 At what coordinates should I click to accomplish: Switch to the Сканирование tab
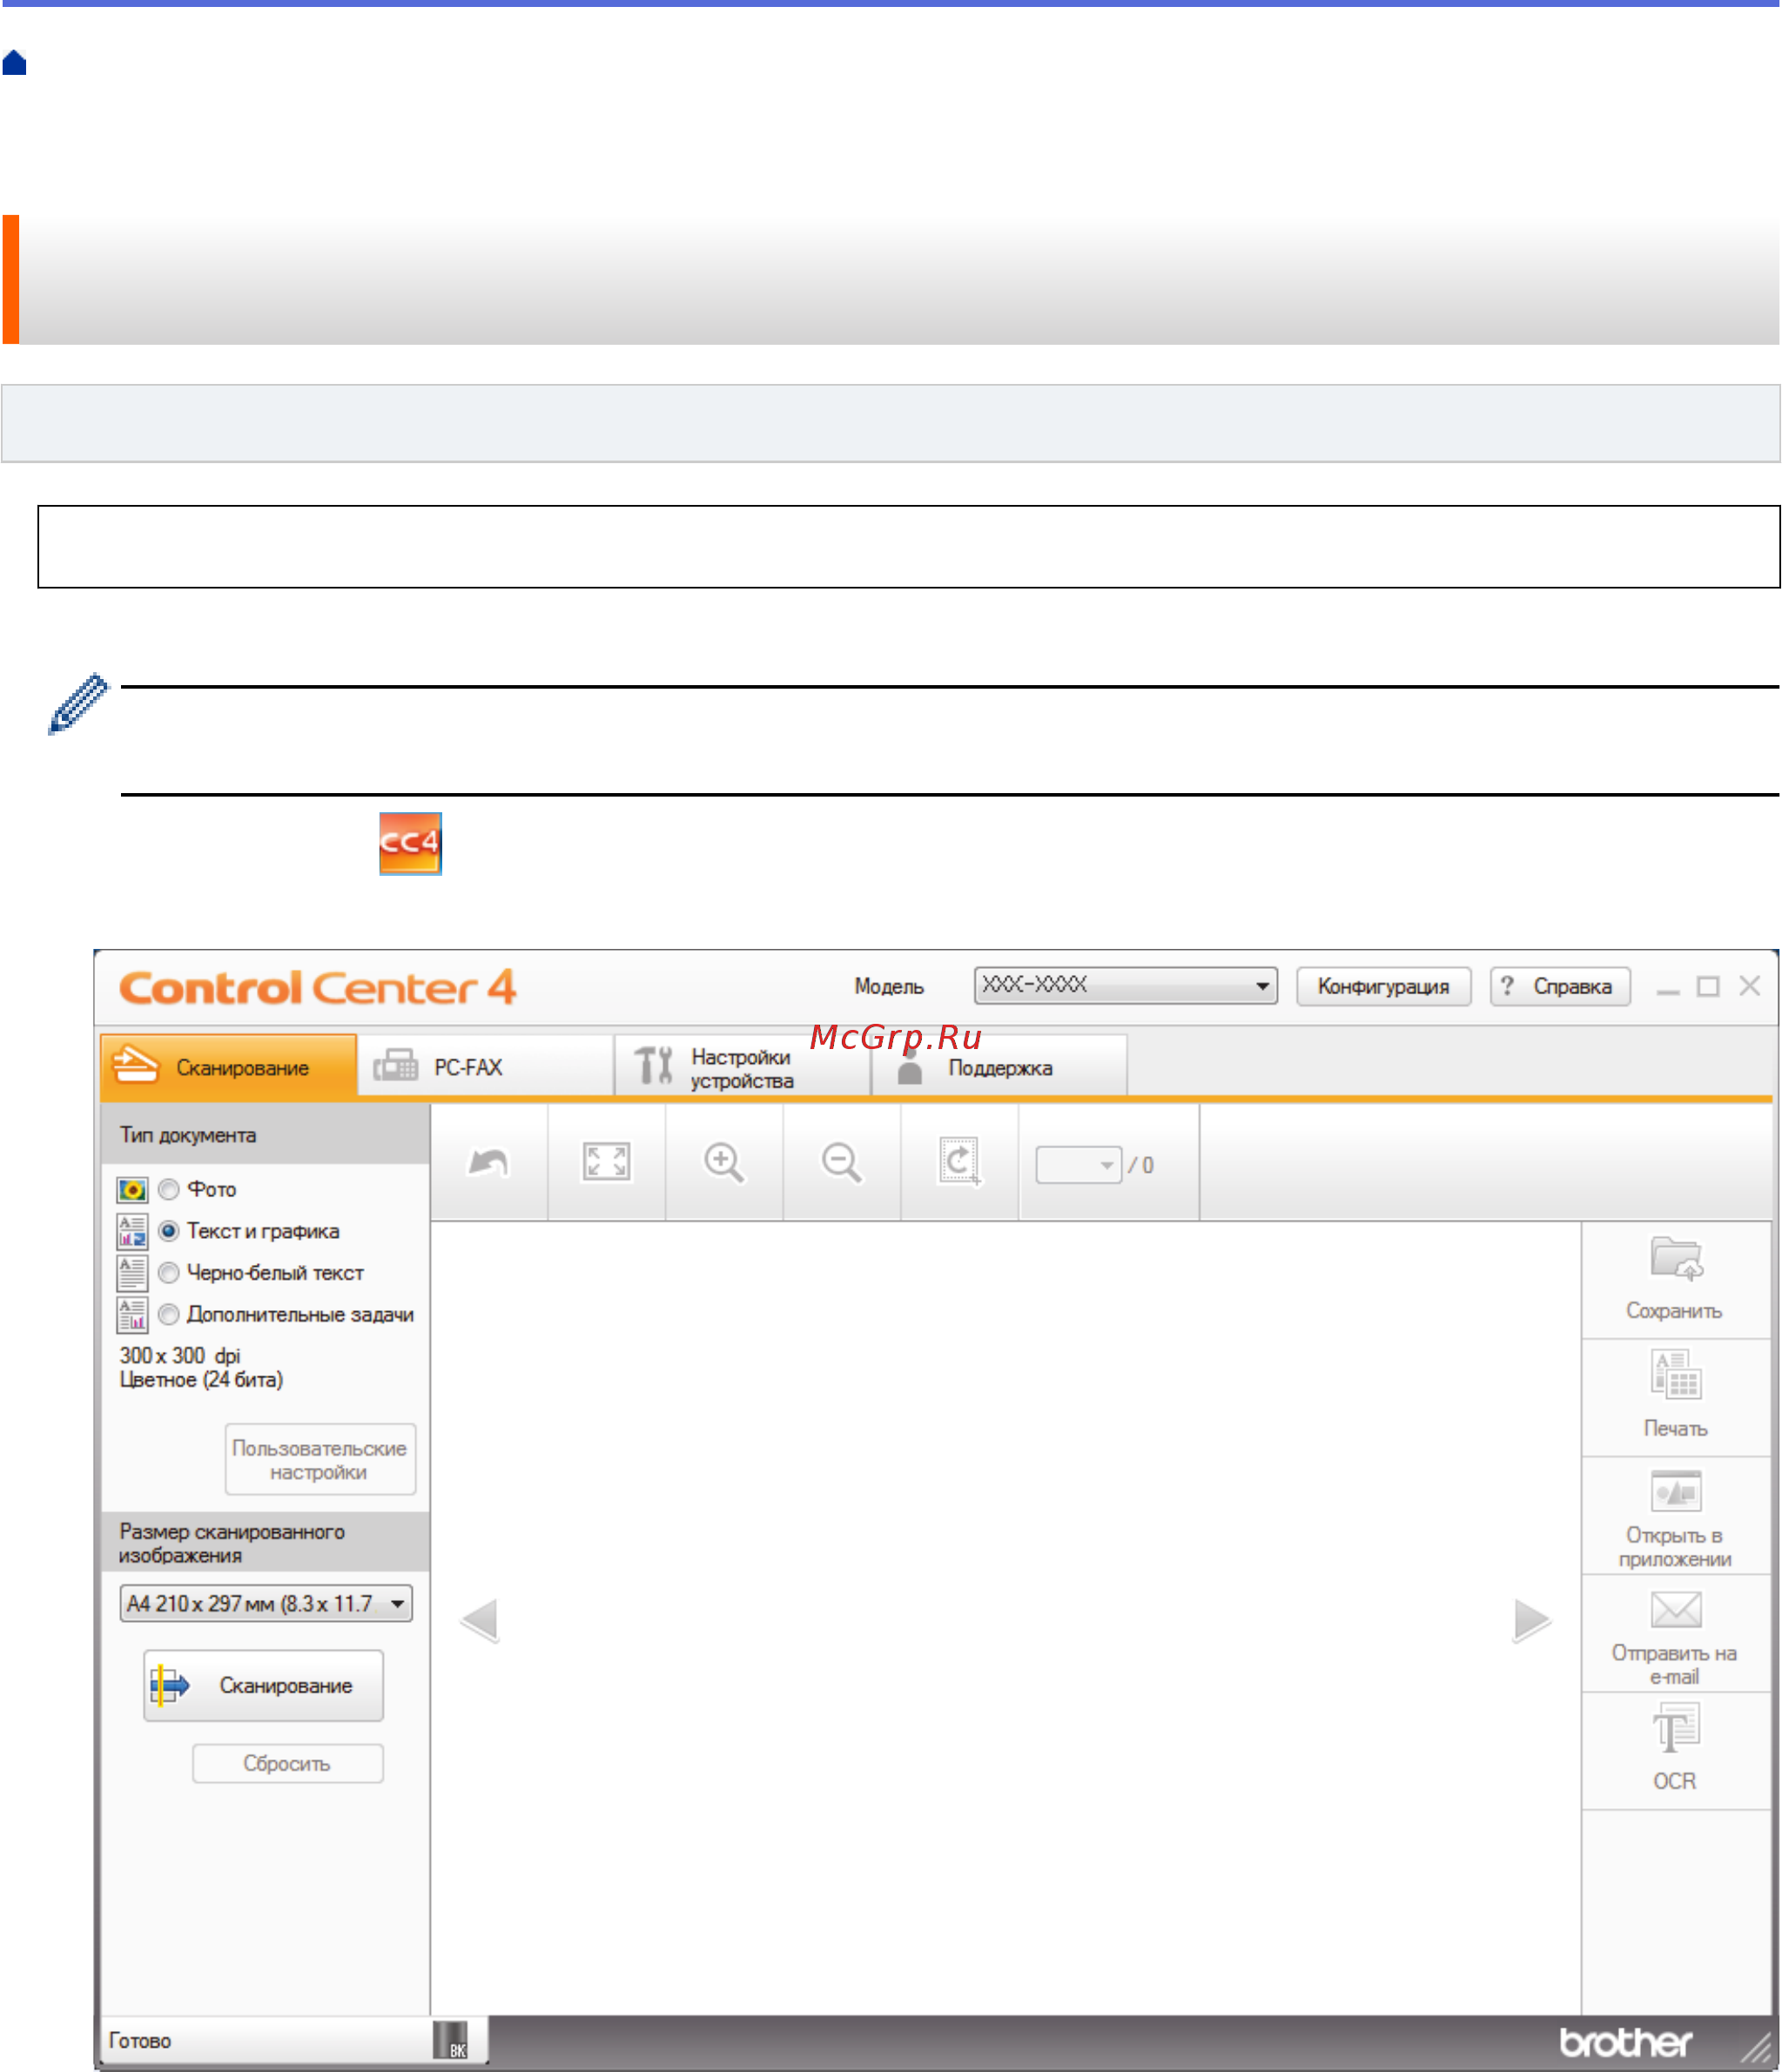coord(229,1066)
